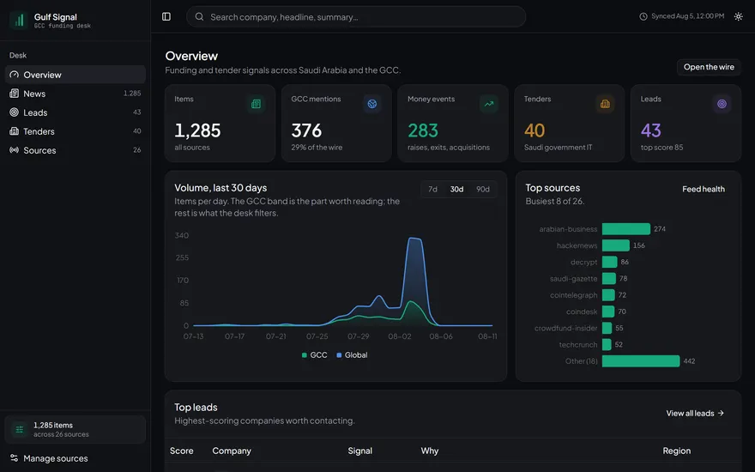The height and width of the screenshot is (472, 755).
Task: Open the Items 1,285 stat card
Action: click(220, 124)
